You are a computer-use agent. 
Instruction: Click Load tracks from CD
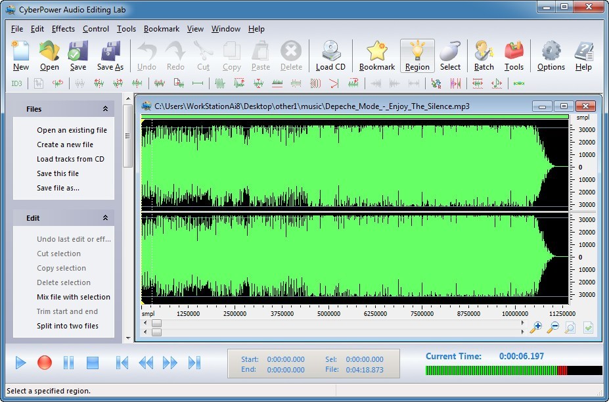71,159
